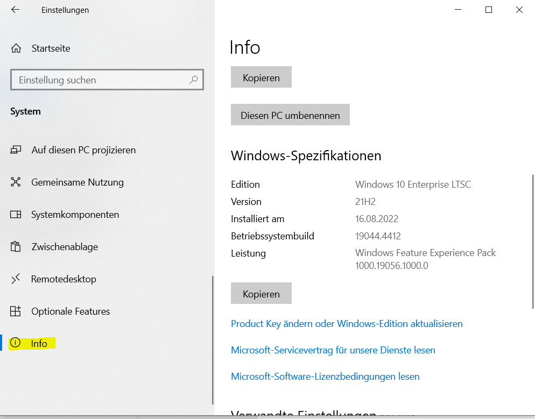535x419 pixels.
Task: Click the sidebar navigation scrollbar
Action: click(x=213, y=339)
